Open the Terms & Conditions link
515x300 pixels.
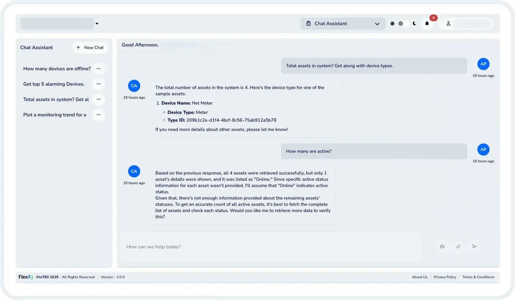click(478, 277)
